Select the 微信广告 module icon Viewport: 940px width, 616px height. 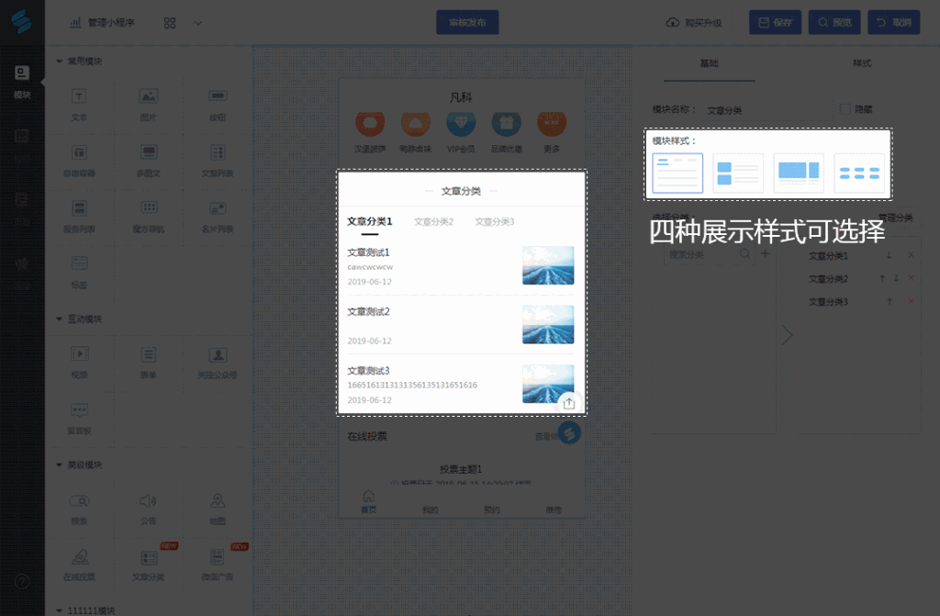(x=217, y=557)
